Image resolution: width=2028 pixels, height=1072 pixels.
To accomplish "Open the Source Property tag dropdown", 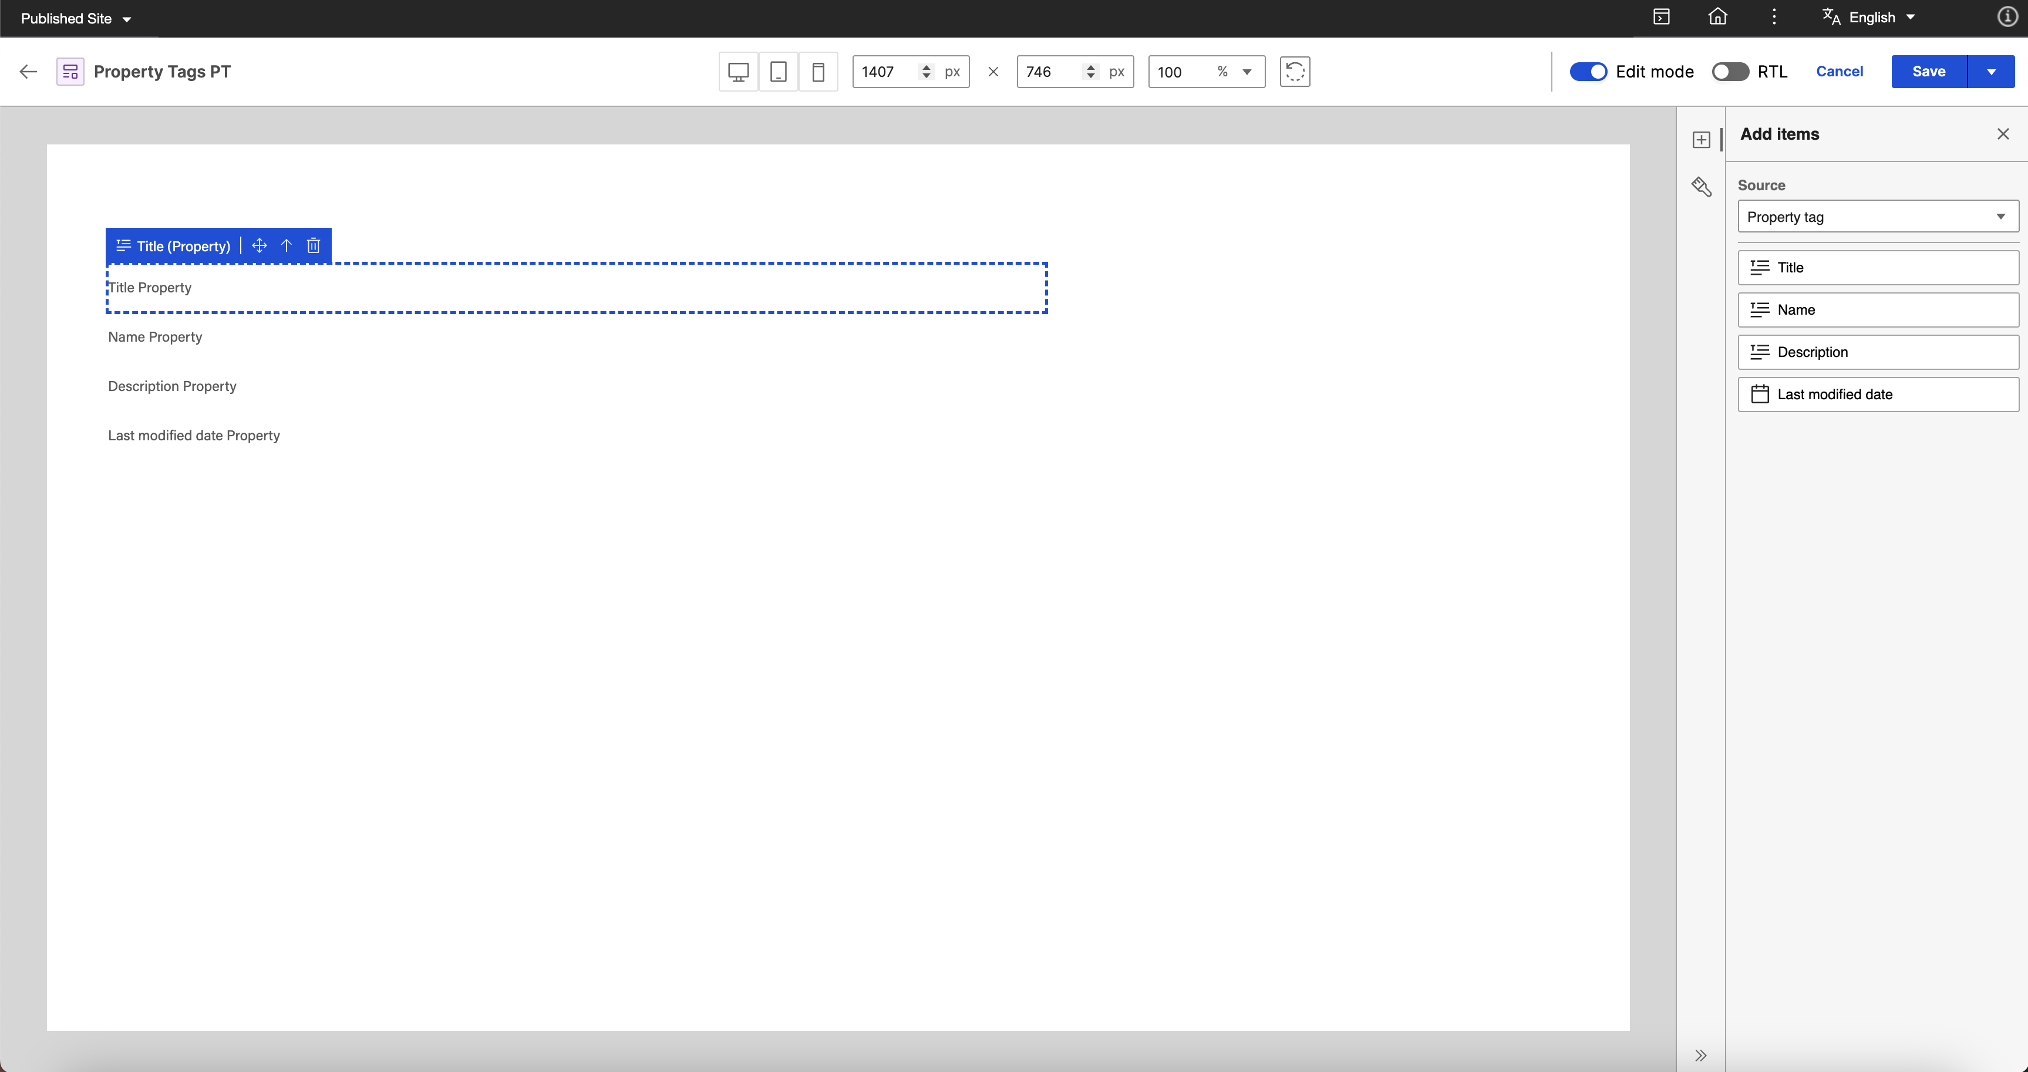I will point(1878,217).
